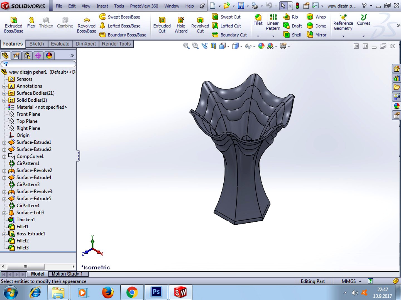Open the Insert menu

tap(102, 6)
